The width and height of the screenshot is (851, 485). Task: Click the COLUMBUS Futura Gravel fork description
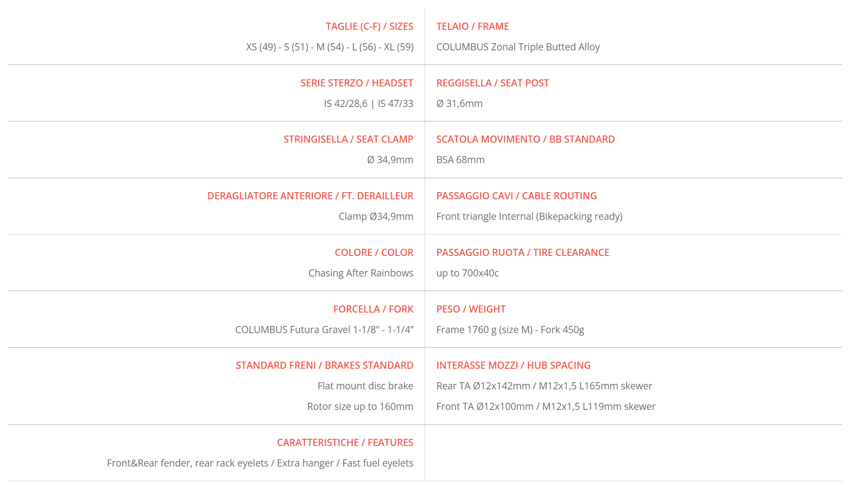coord(324,330)
